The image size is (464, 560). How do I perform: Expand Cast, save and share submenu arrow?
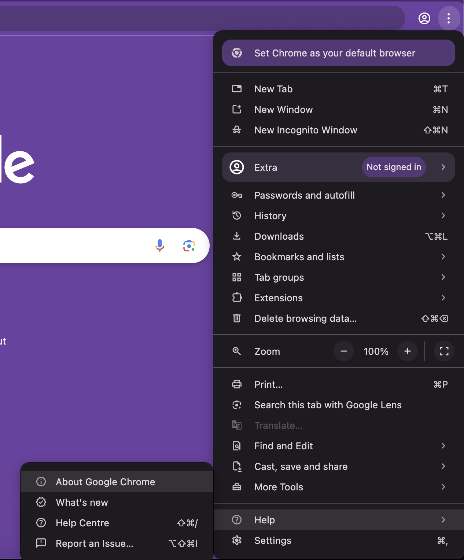443,466
